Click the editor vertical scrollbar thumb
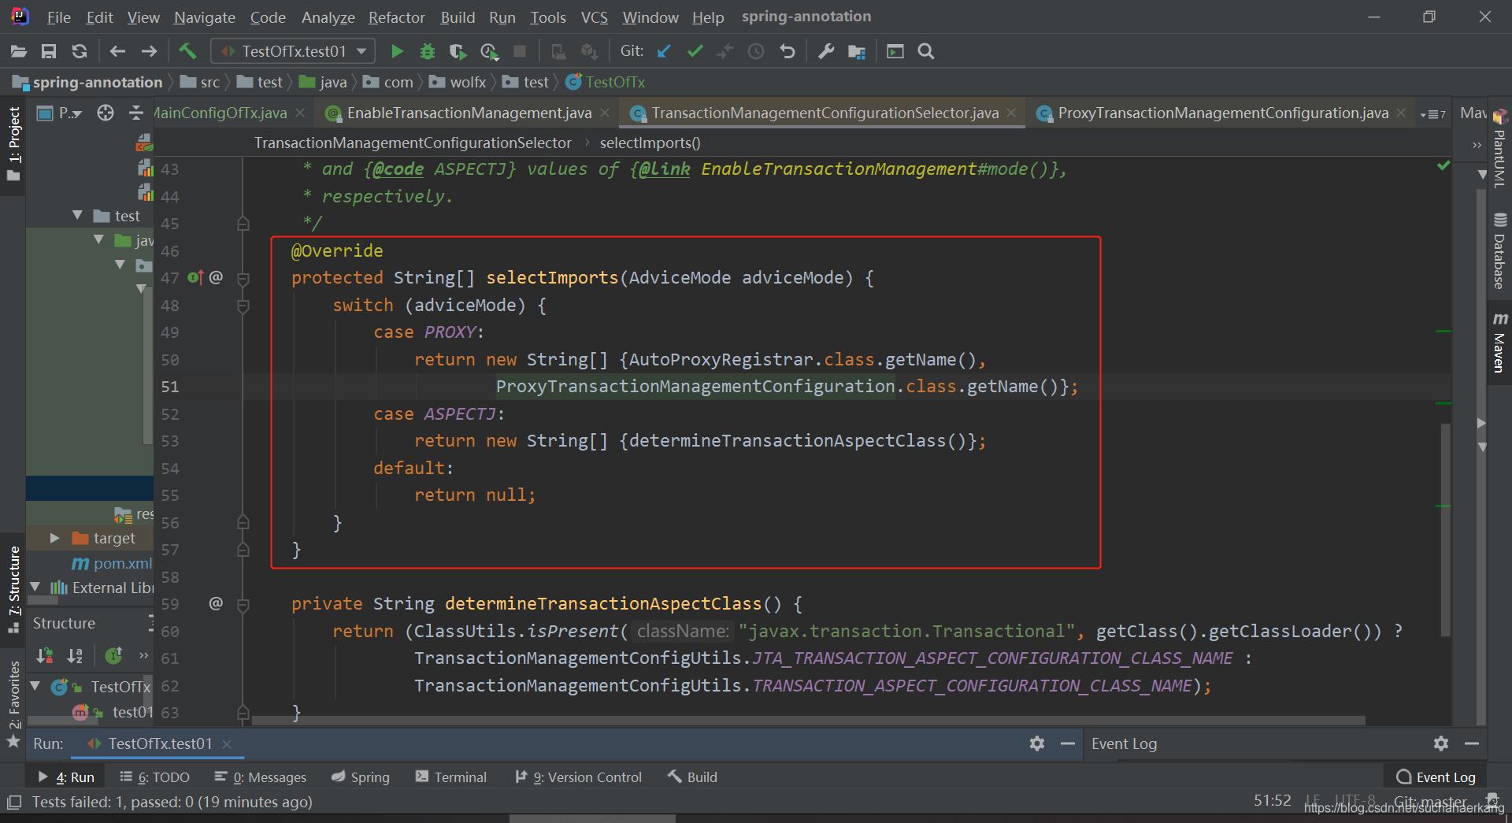The image size is (1512, 823). (x=1445, y=529)
